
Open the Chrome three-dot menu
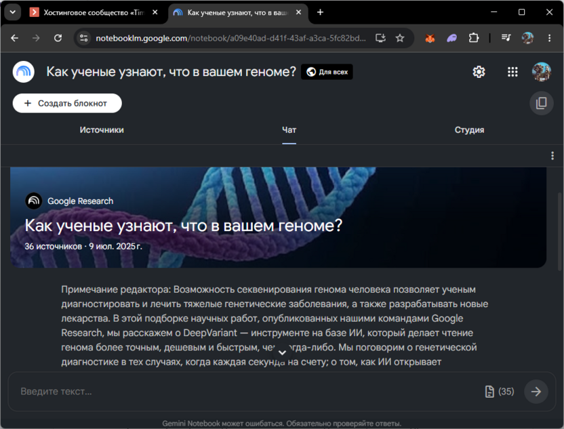coord(549,38)
